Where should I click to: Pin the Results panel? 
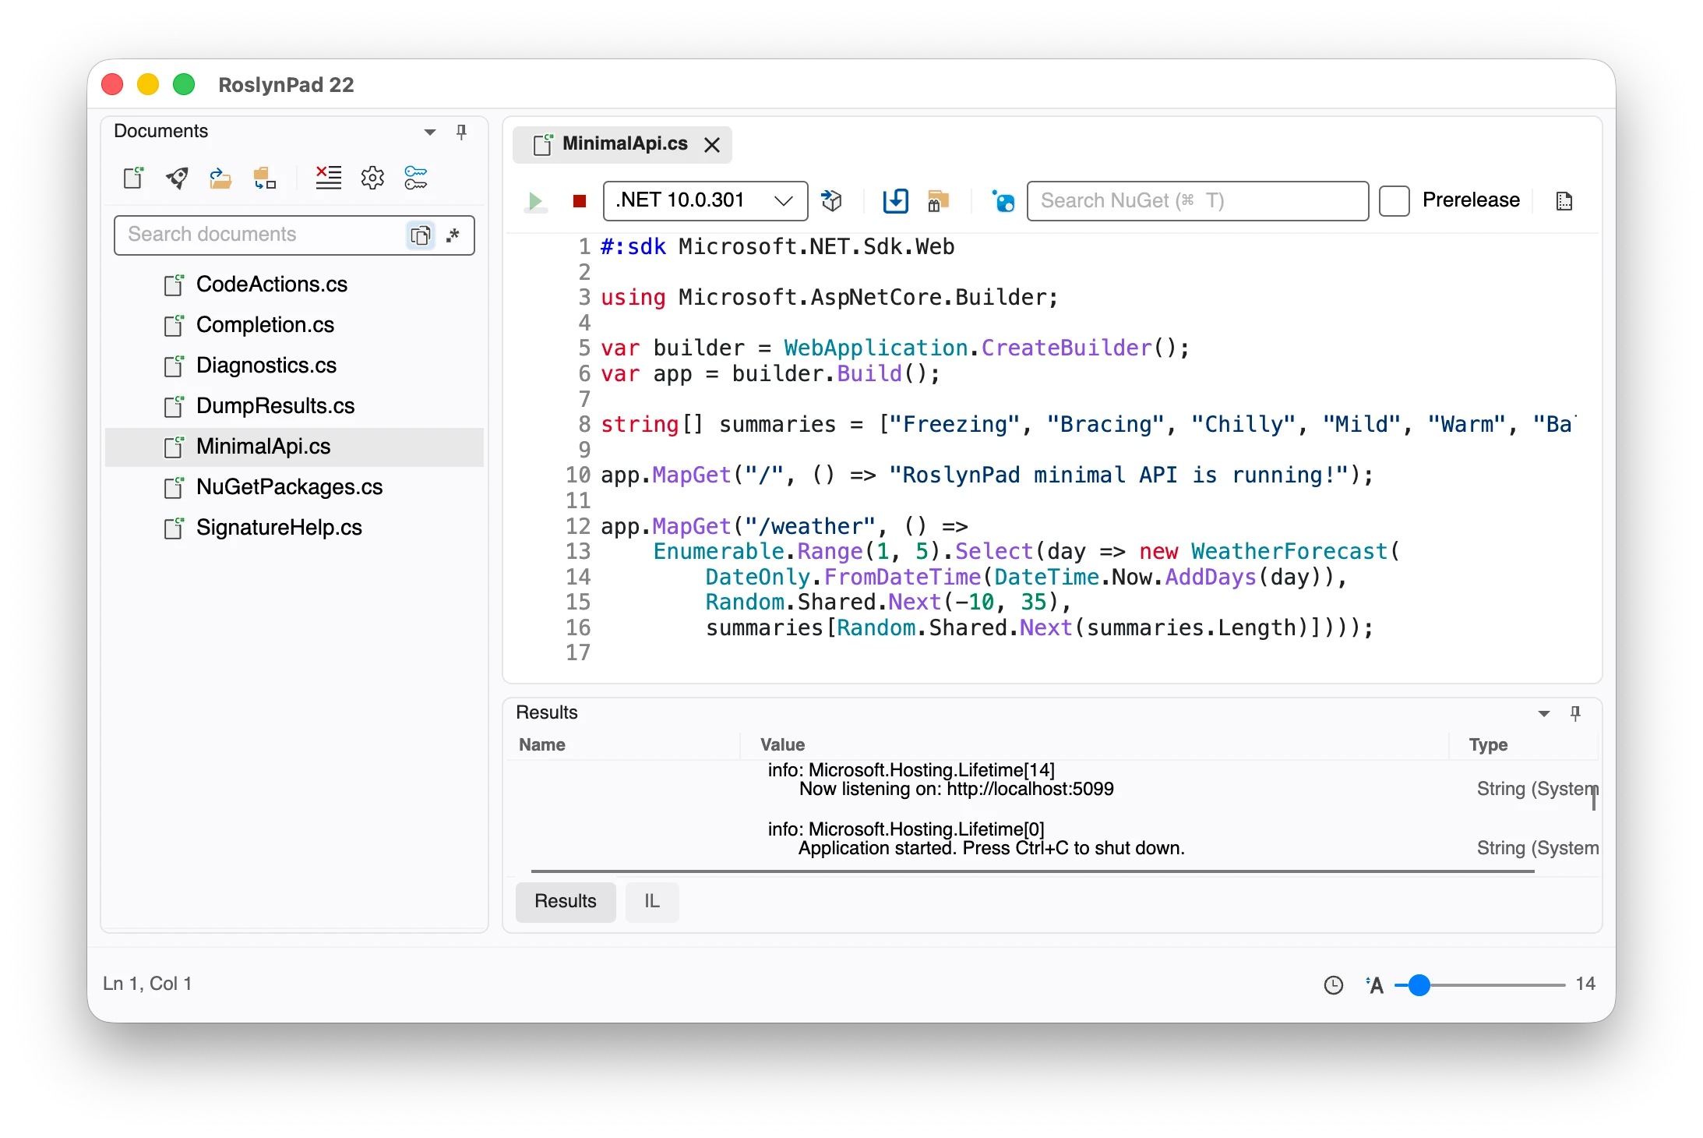(x=1575, y=713)
